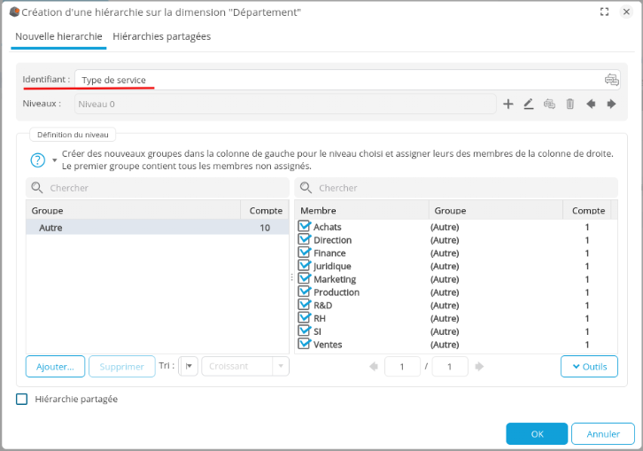Viewport: 643px width, 451px height.
Task: Open the Outils dropdown menu
Action: pyautogui.click(x=589, y=366)
